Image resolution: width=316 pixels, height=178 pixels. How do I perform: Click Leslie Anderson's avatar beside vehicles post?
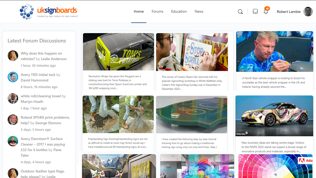(x=13, y=56)
